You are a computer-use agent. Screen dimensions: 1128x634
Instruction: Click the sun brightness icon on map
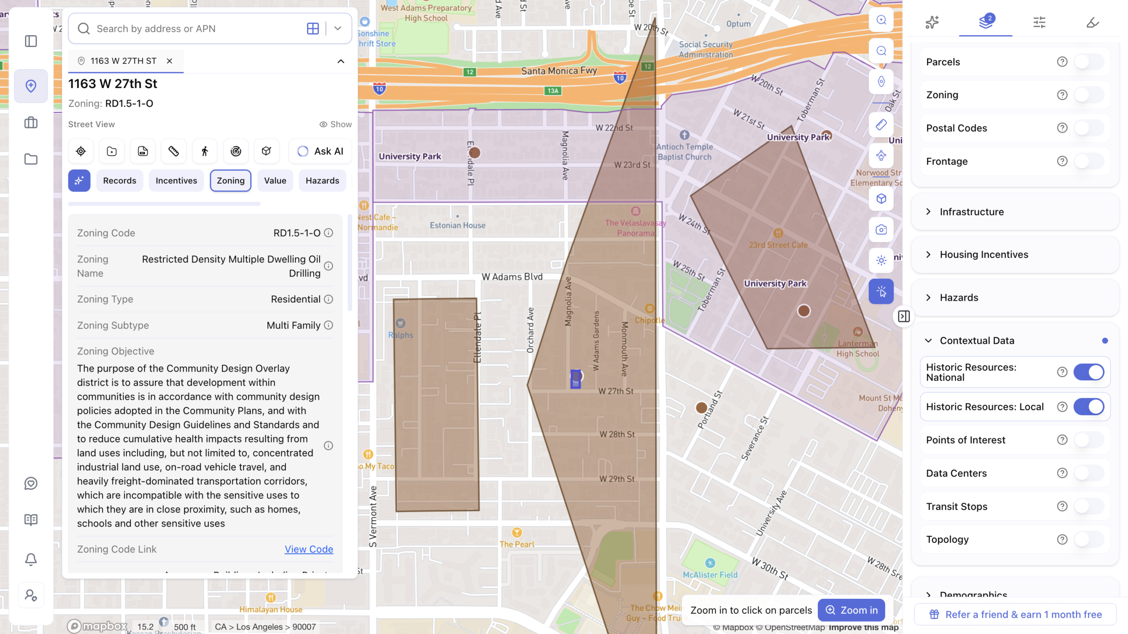(x=881, y=260)
